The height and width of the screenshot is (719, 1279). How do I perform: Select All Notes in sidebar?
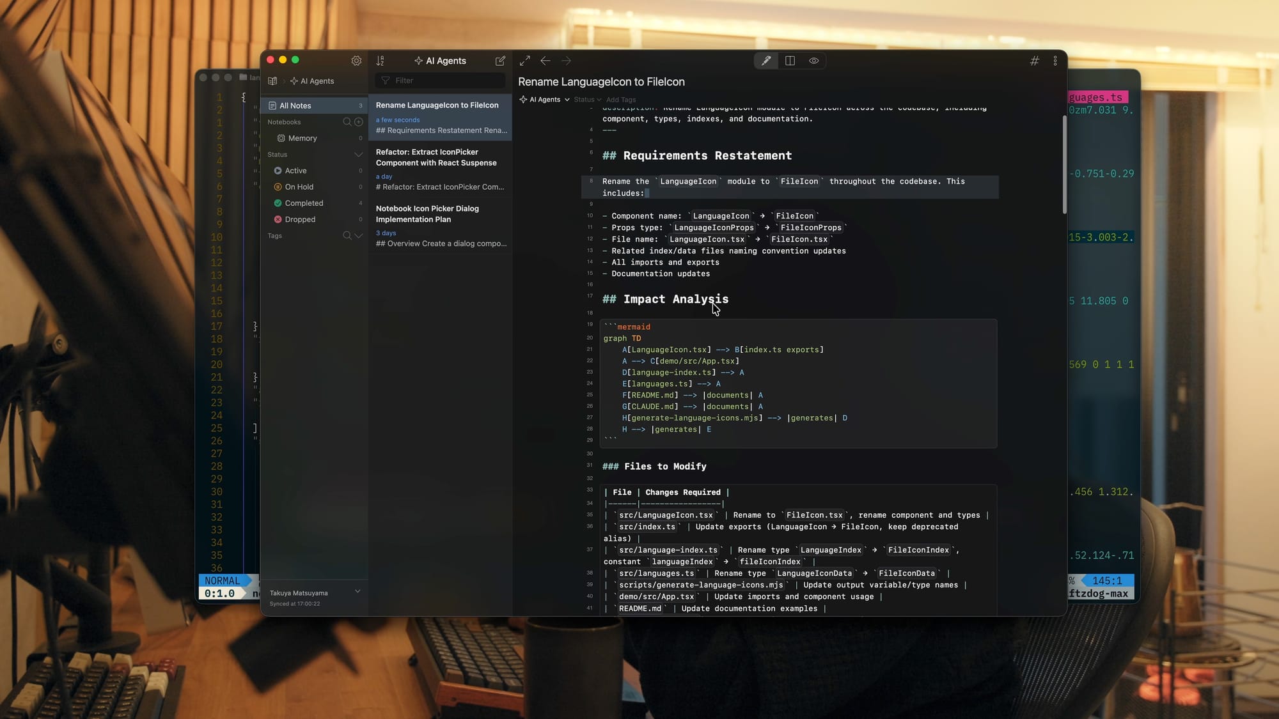pos(295,105)
